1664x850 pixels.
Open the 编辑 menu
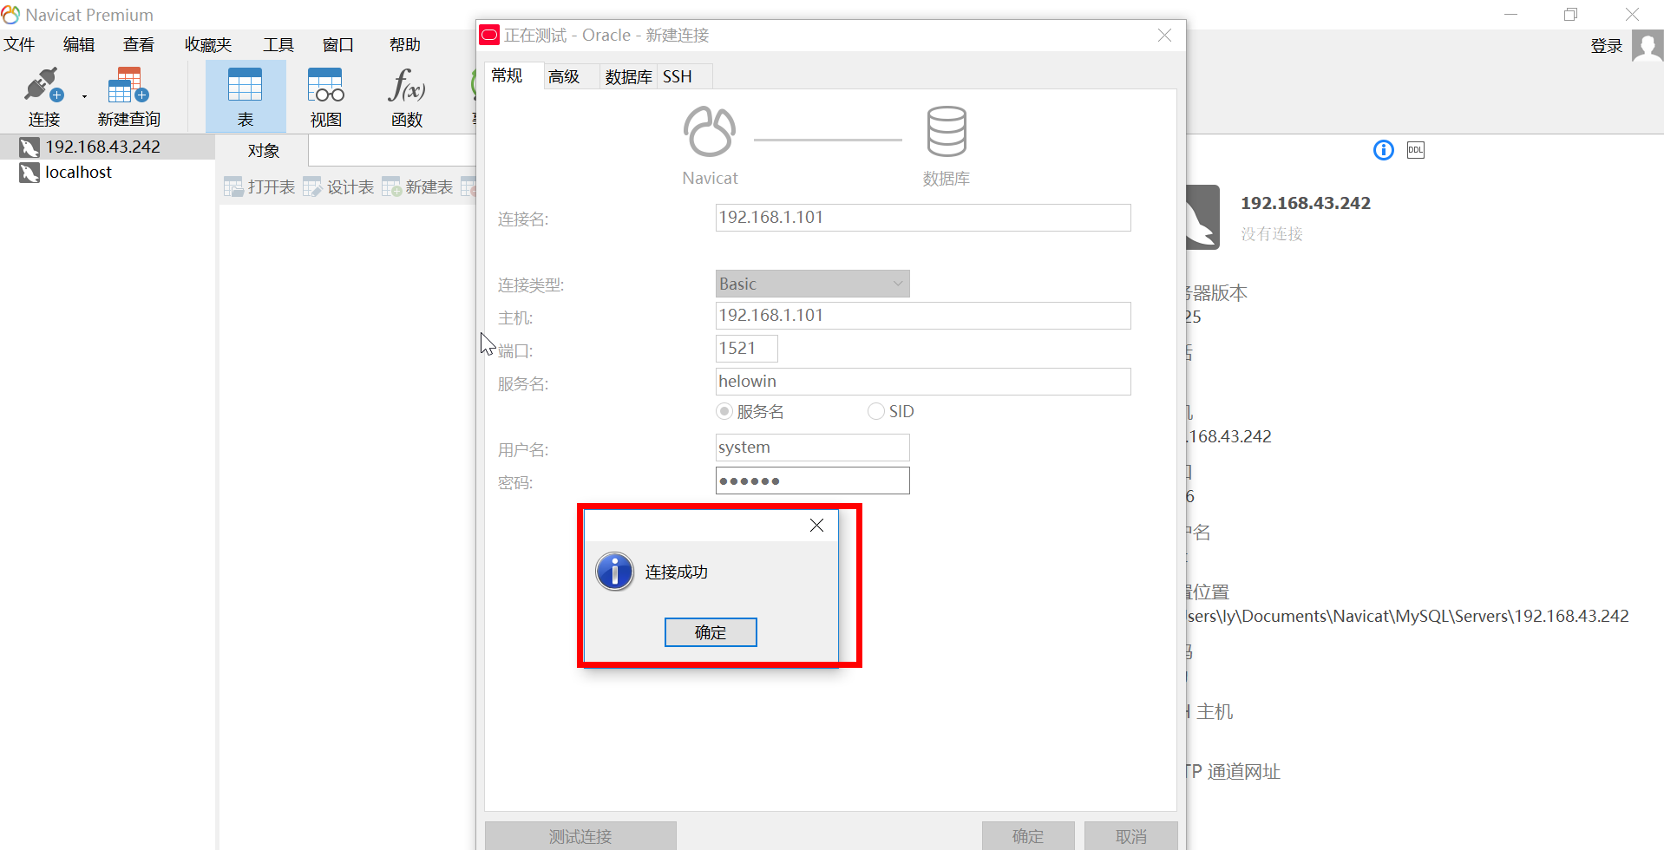pyautogui.click(x=79, y=44)
